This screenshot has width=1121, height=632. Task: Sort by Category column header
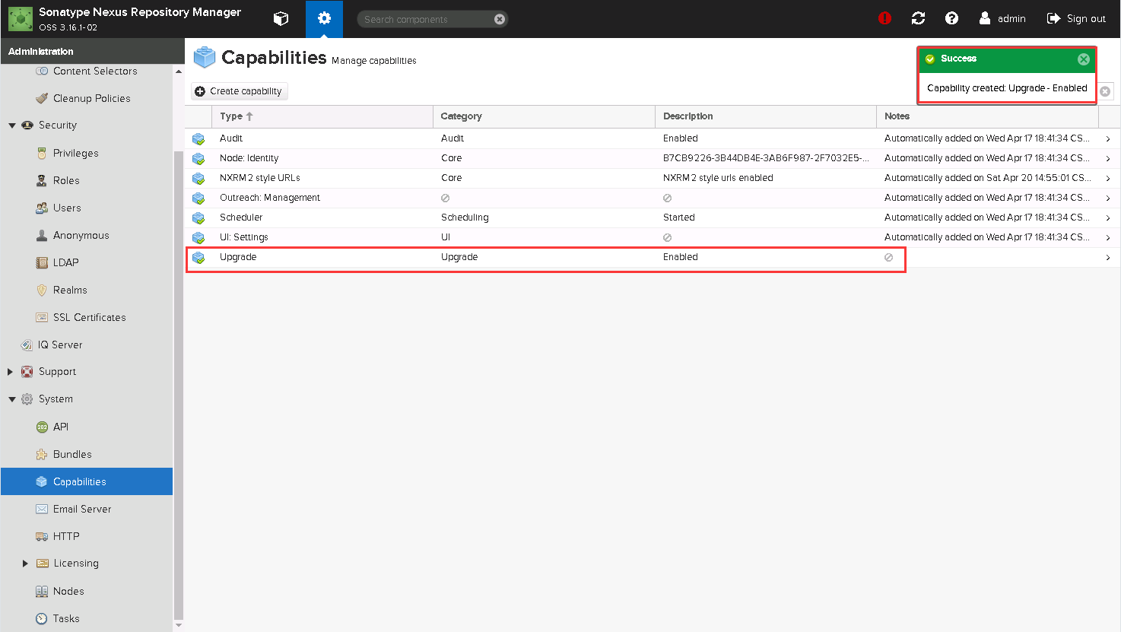click(x=544, y=116)
